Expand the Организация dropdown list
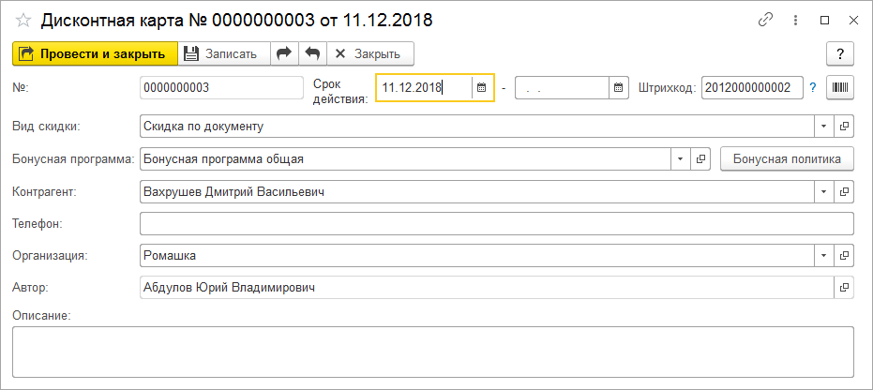This screenshot has width=873, height=390. click(823, 255)
